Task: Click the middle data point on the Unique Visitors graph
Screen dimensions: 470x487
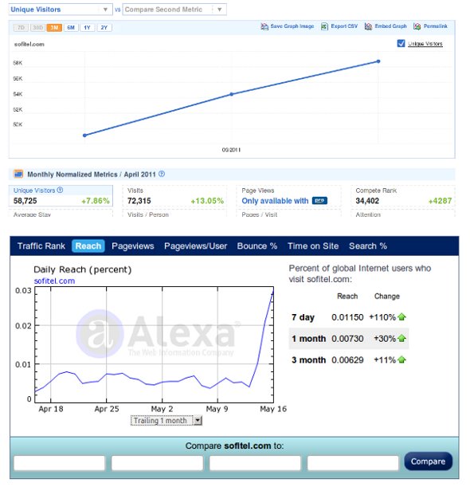Action: coord(231,94)
